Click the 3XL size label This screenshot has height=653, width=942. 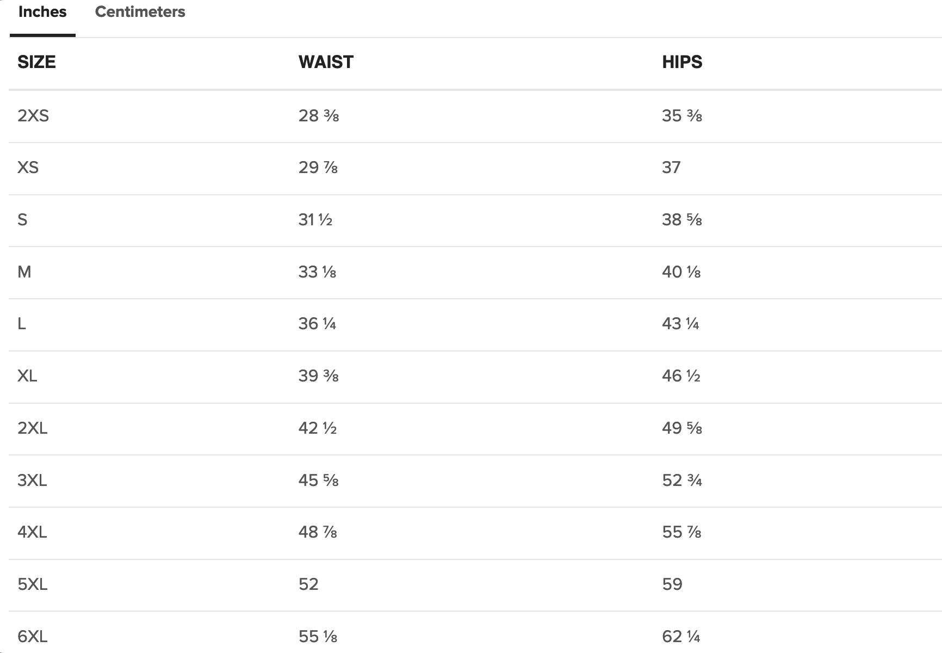(x=32, y=480)
